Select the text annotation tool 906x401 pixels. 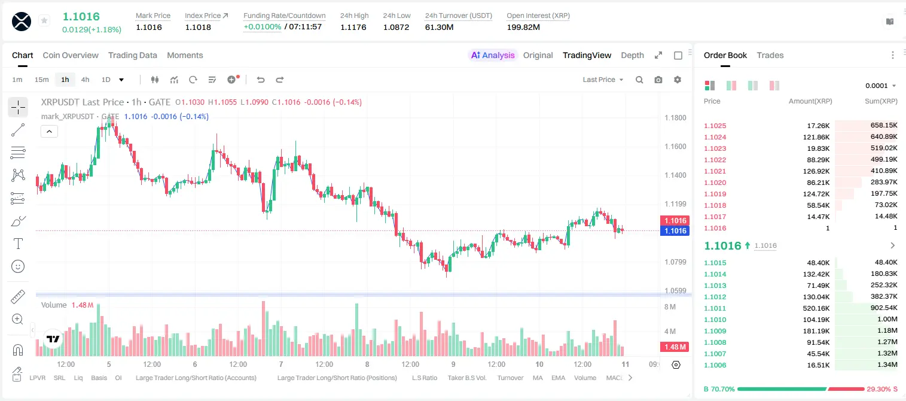18,244
